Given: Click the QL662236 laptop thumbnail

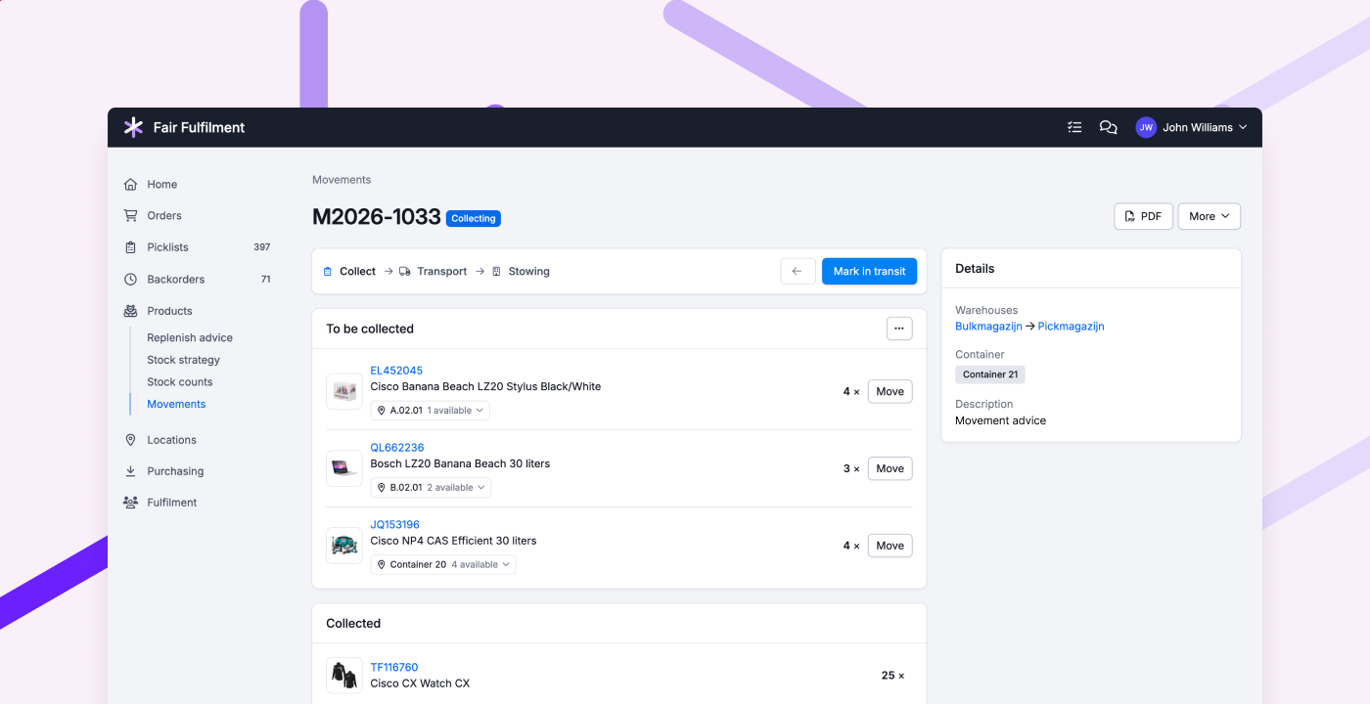Looking at the screenshot, I should click(x=344, y=468).
